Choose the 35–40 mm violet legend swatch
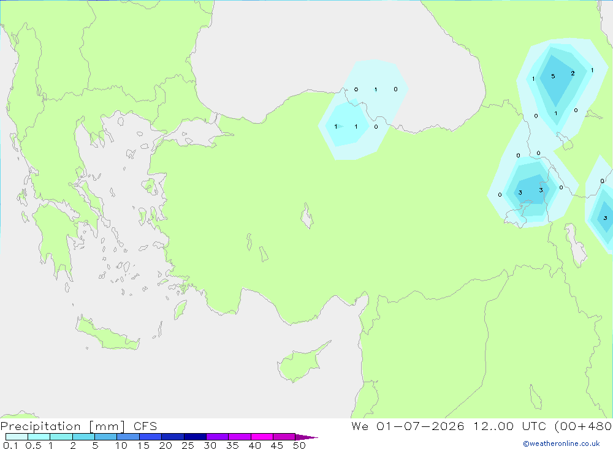The height and width of the screenshot is (449, 613). pos(240,437)
